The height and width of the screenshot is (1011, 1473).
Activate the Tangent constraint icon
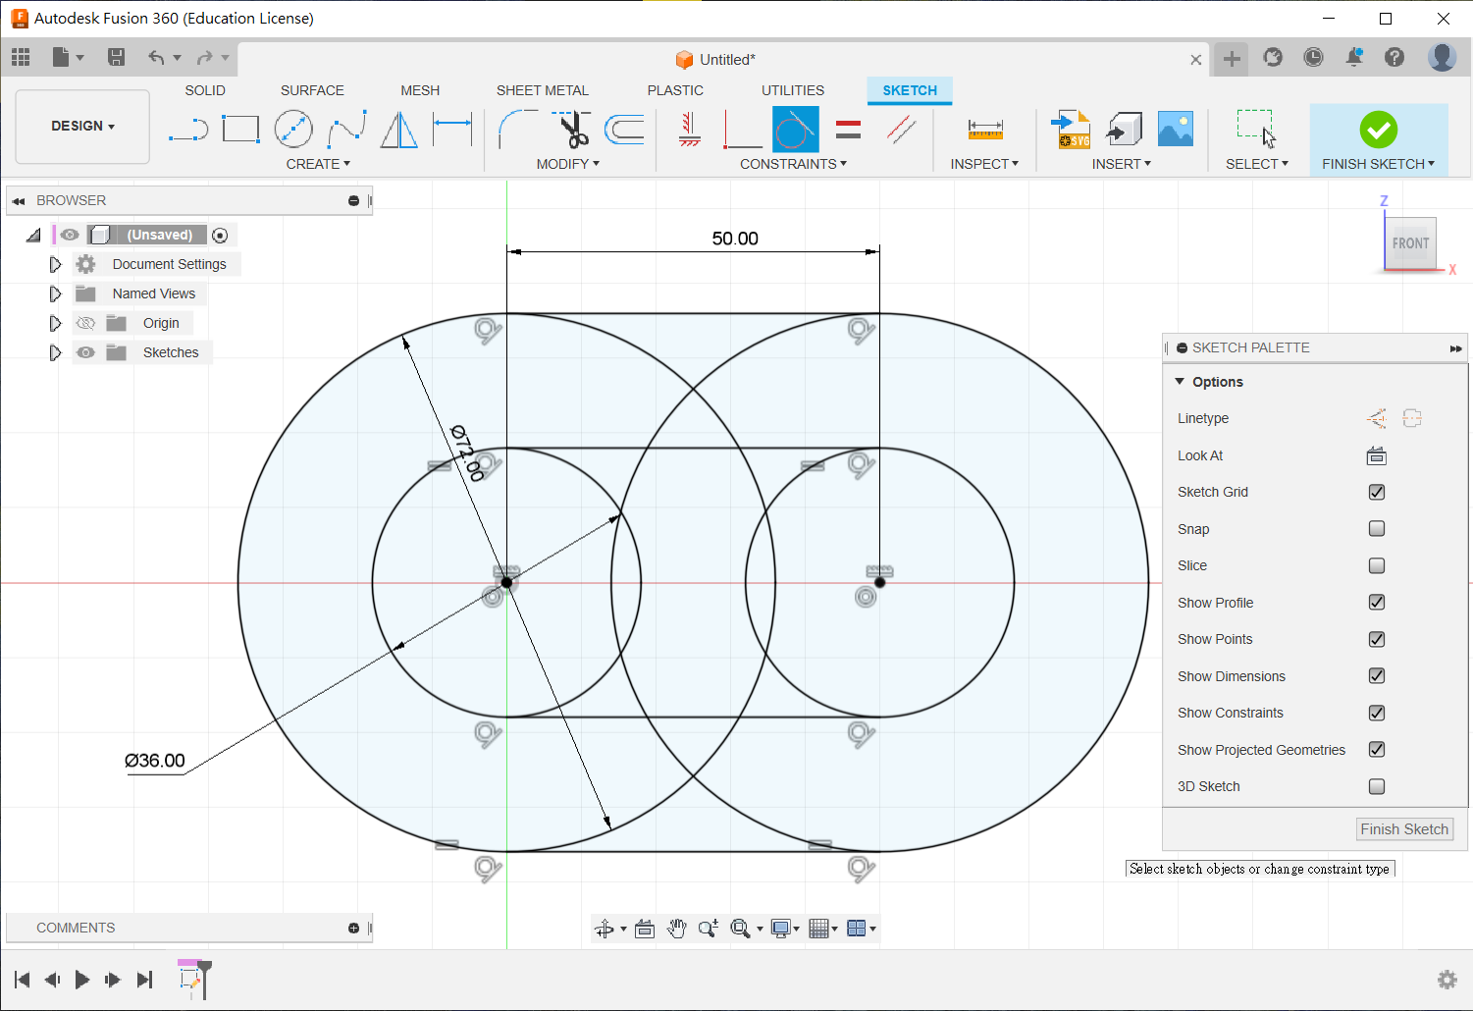point(795,130)
